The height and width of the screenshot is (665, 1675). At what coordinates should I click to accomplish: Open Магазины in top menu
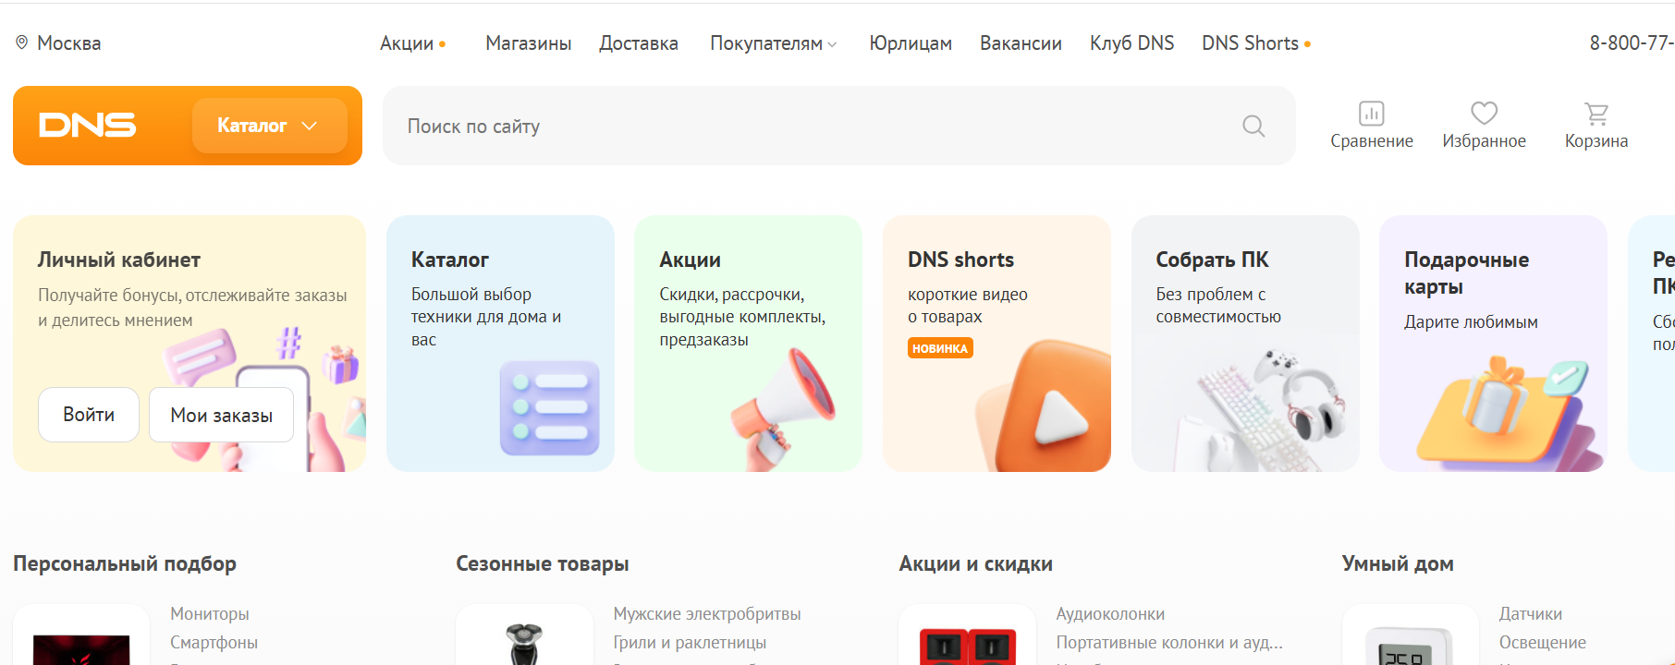528,43
